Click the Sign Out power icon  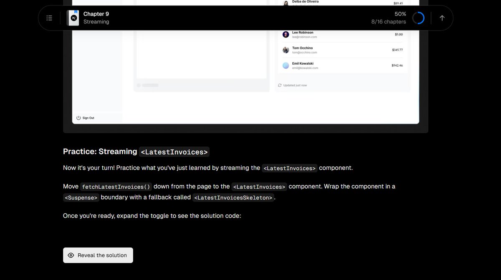coord(78,118)
